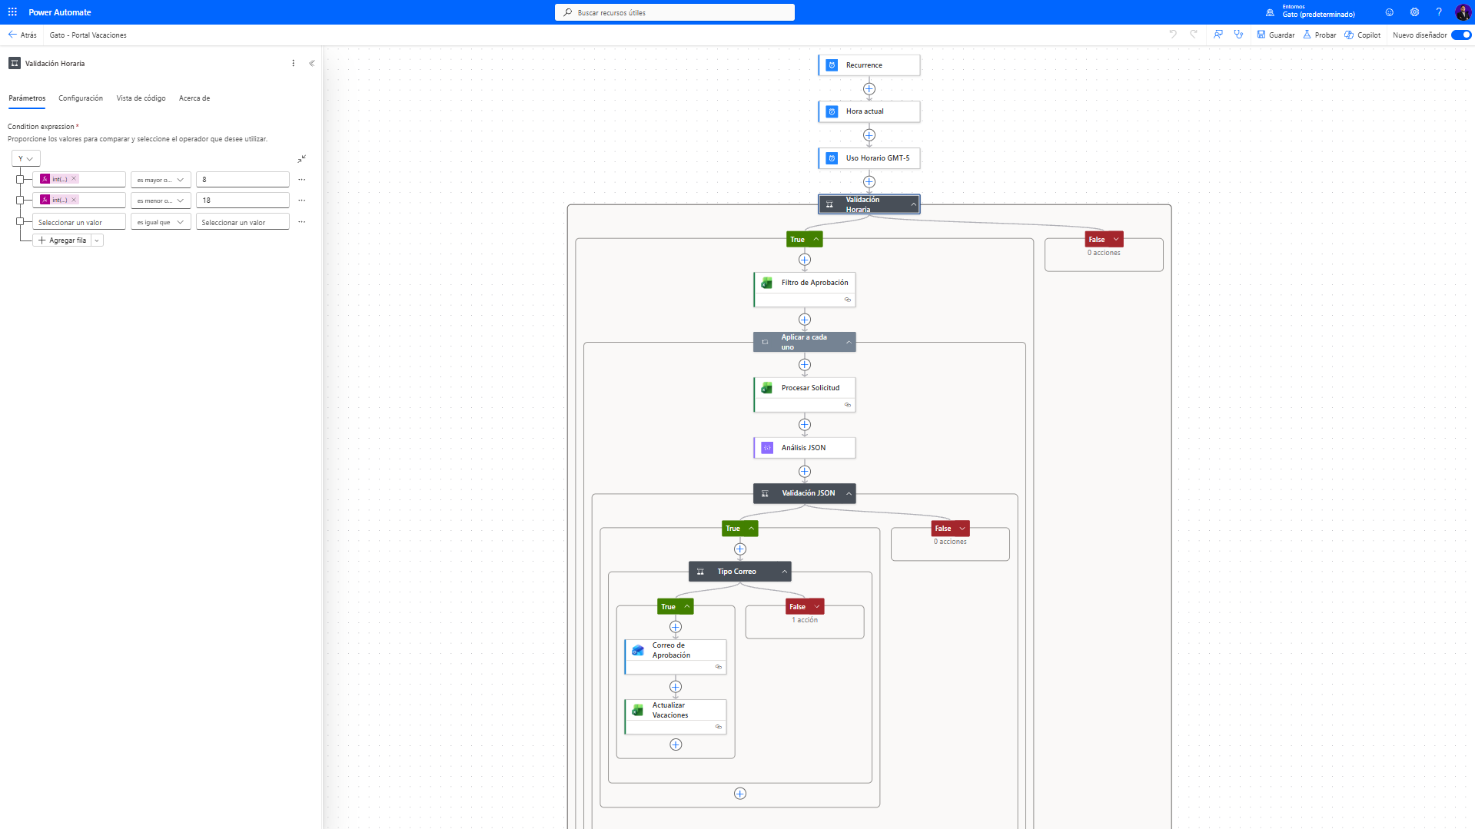Toggle the Nuevo diseñador switch

1461,35
